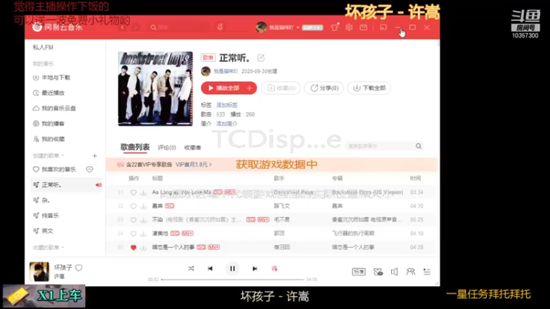This screenshot has width=550, height=309.
Task: Skip to the previous track
Action: (x=210, y=268)
